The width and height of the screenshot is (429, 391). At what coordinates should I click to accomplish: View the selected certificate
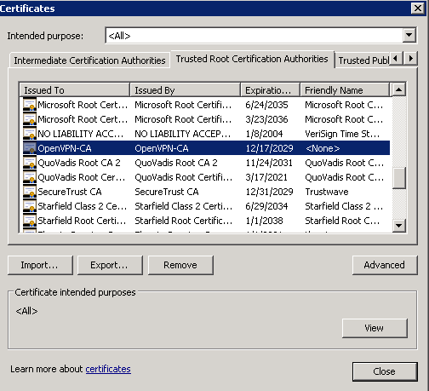[375, 328]
